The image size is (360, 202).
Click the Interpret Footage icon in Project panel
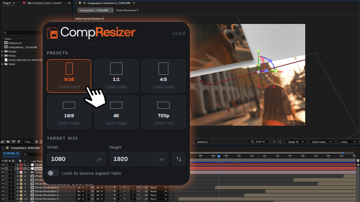(x=3, y=142)
